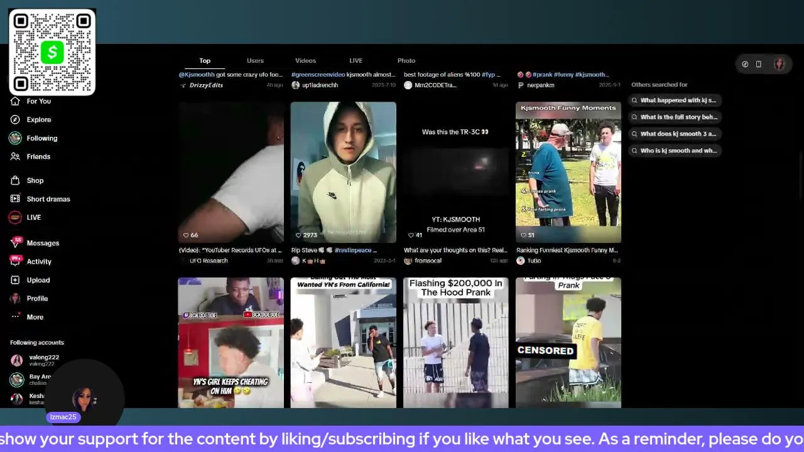
Task: Click the @Kjsmoothh mention link
Action: (x=197, y=75)
